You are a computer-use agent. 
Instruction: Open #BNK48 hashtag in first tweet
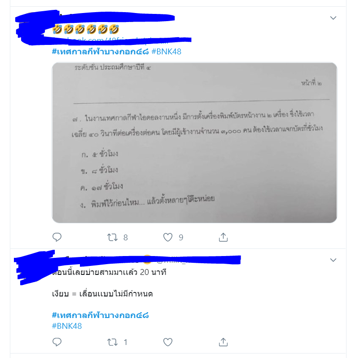(x=167, y=52)
